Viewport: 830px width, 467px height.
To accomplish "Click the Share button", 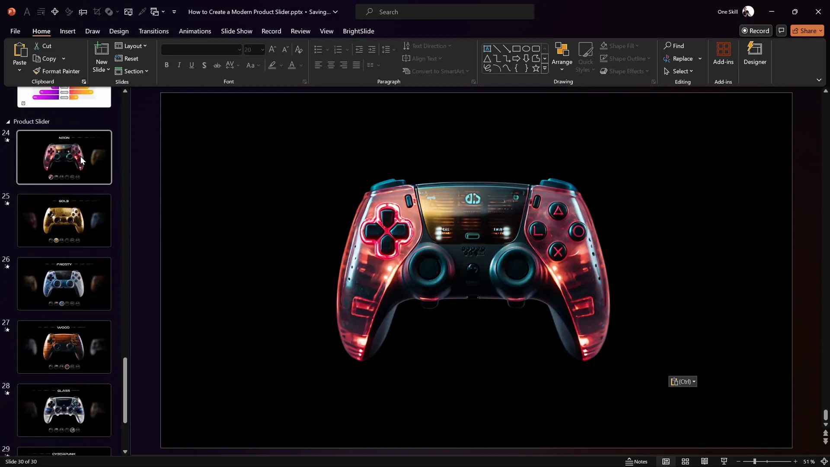I will (807, 31).
